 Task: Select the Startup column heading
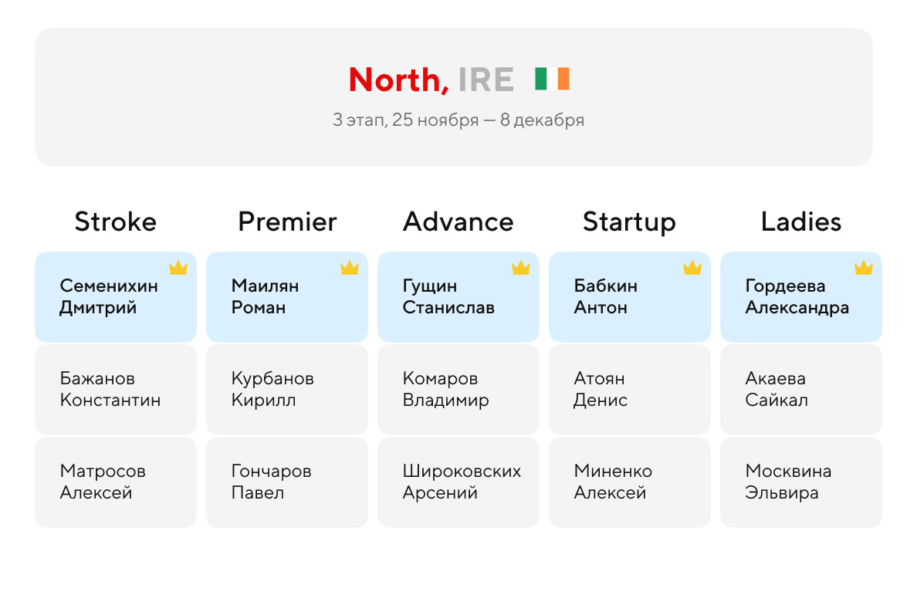point(630,223)
